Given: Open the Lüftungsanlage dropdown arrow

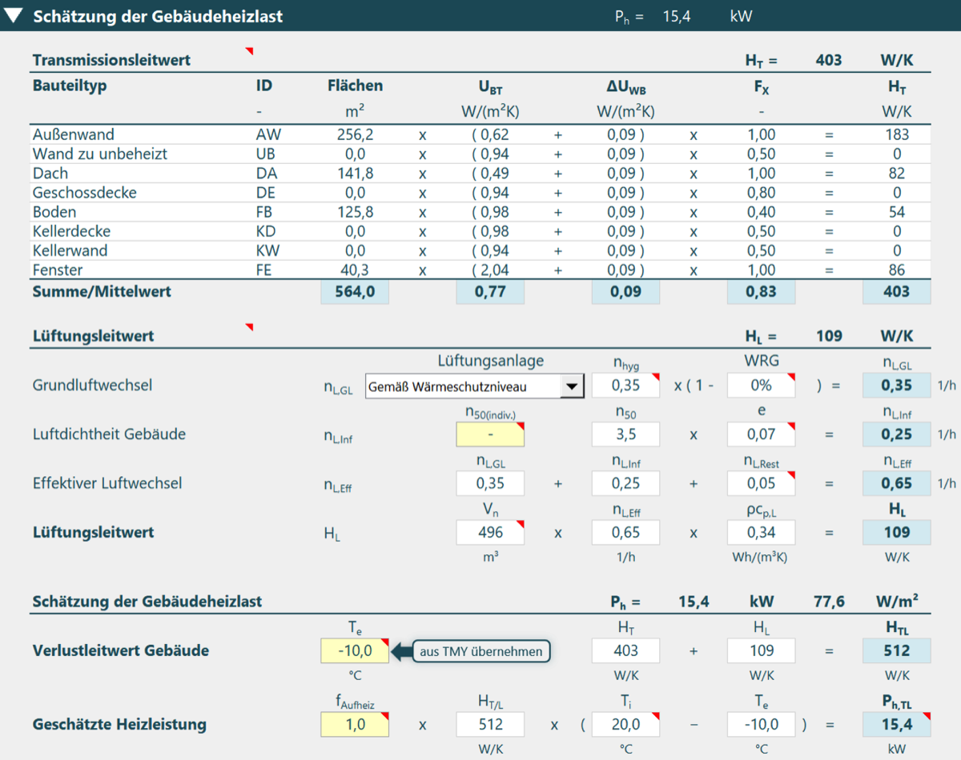Looking at the screenshot, I should click(572, 387).
